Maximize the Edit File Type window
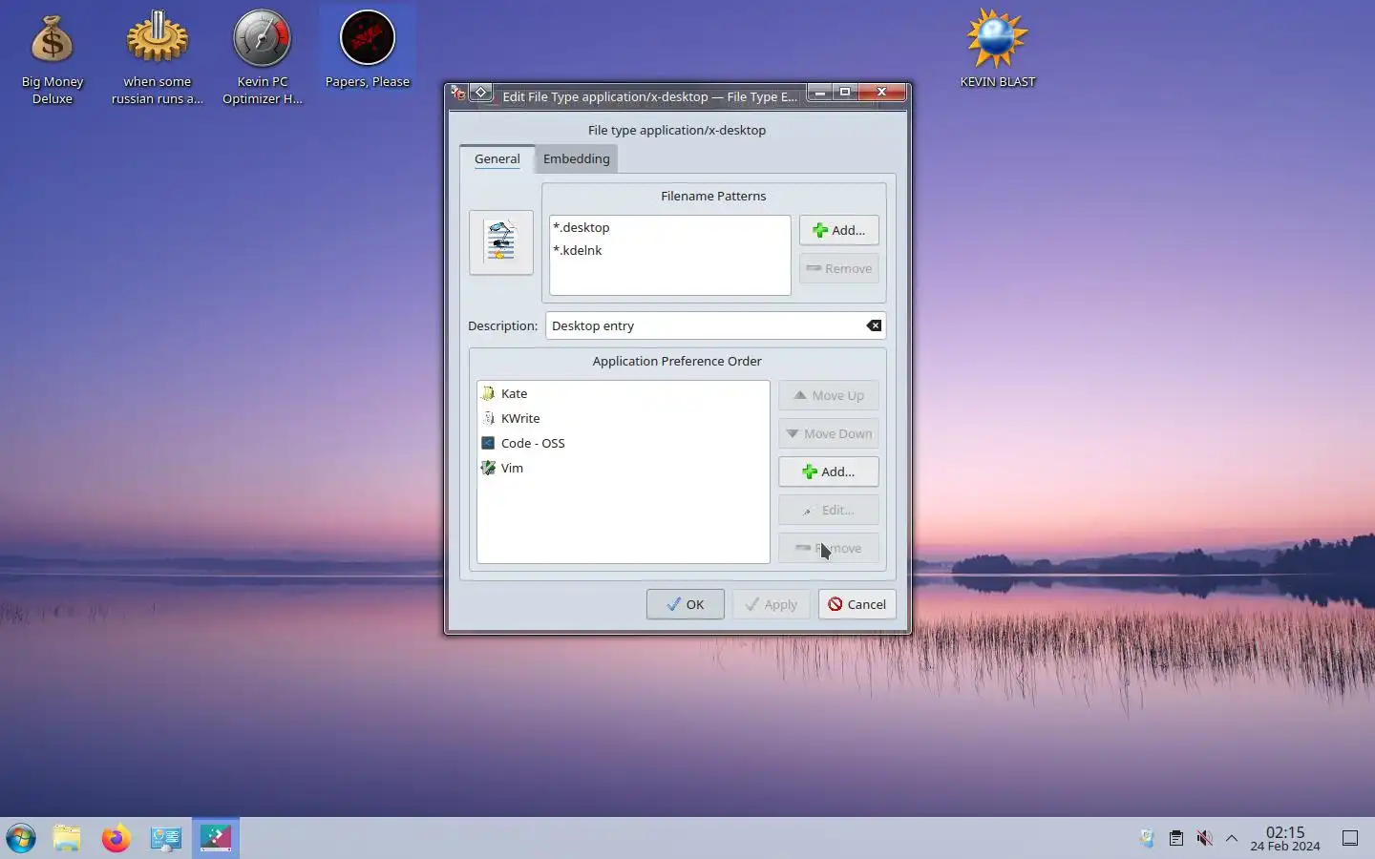Viewport: 1375px width, 859px height. 845,92
